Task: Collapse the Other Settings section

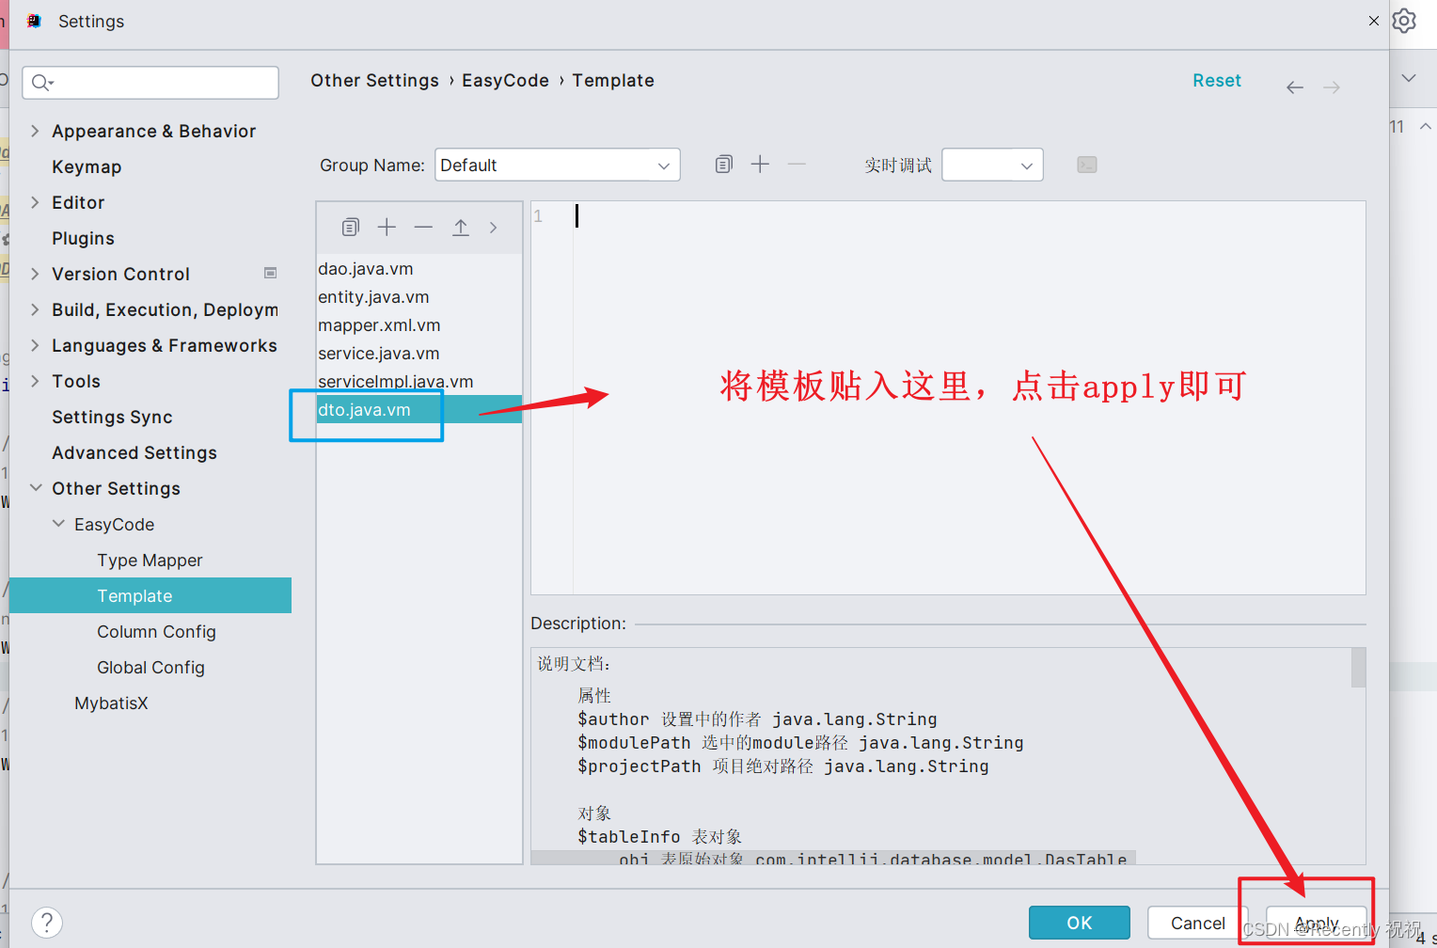Action: click(x=35, y=488)
